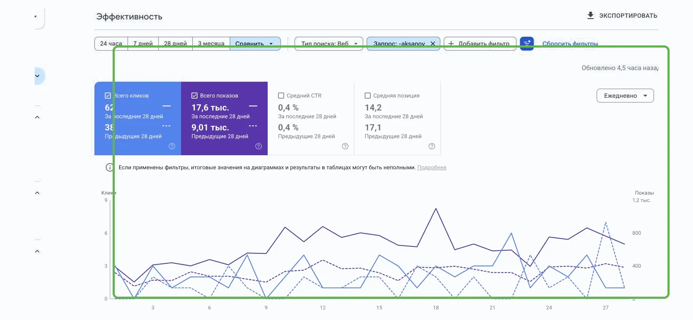This screenshot has width=693, height=320.
Task: Click the ЭКСПОРТИРОВАТЬ export button
Action: [622, 16]
